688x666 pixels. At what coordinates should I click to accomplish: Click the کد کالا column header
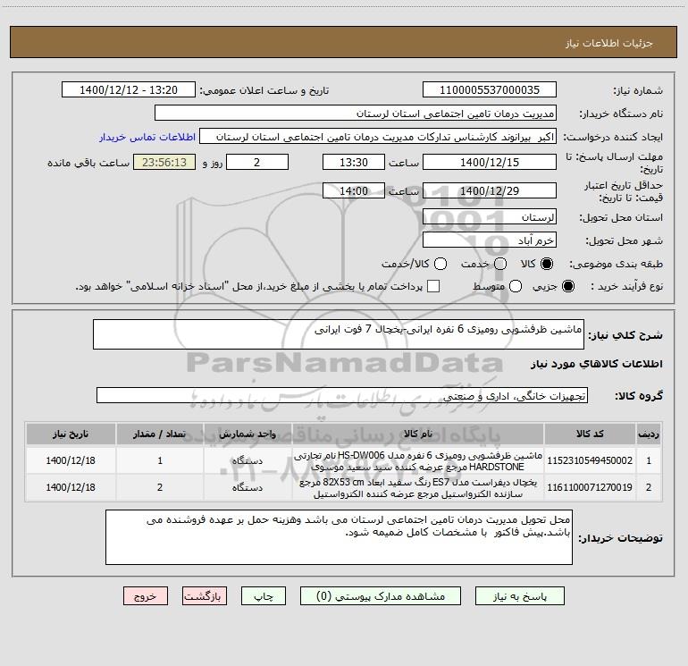click(590, 434)
